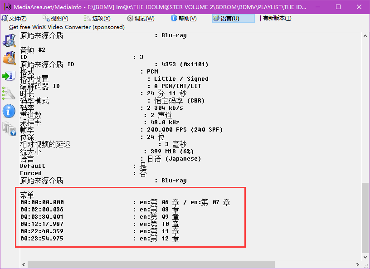Click the vertical scrollbar thumb
370x269 pixels.
click(x=365, y=218)
